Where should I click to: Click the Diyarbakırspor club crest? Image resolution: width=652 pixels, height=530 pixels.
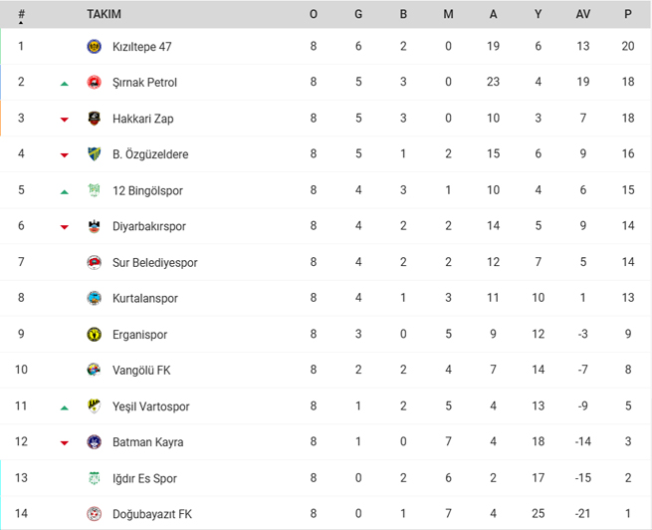(x=94, y=226)
